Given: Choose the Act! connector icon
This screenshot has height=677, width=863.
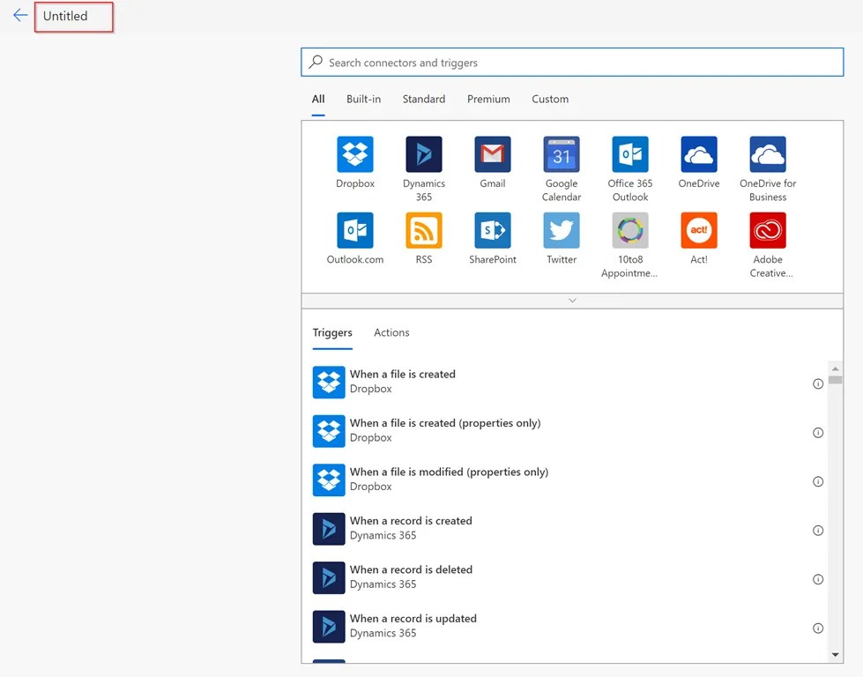Looking at the screenshot, I should [x=699, y=230].
